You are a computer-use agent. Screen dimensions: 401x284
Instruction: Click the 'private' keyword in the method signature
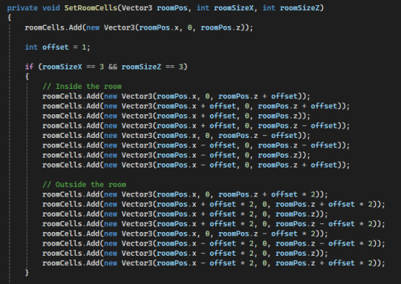22,8
